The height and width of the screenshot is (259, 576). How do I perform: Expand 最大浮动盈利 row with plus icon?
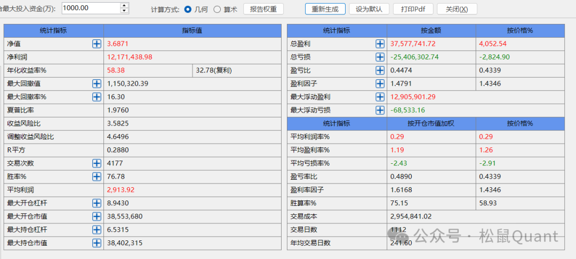point(380,97)
